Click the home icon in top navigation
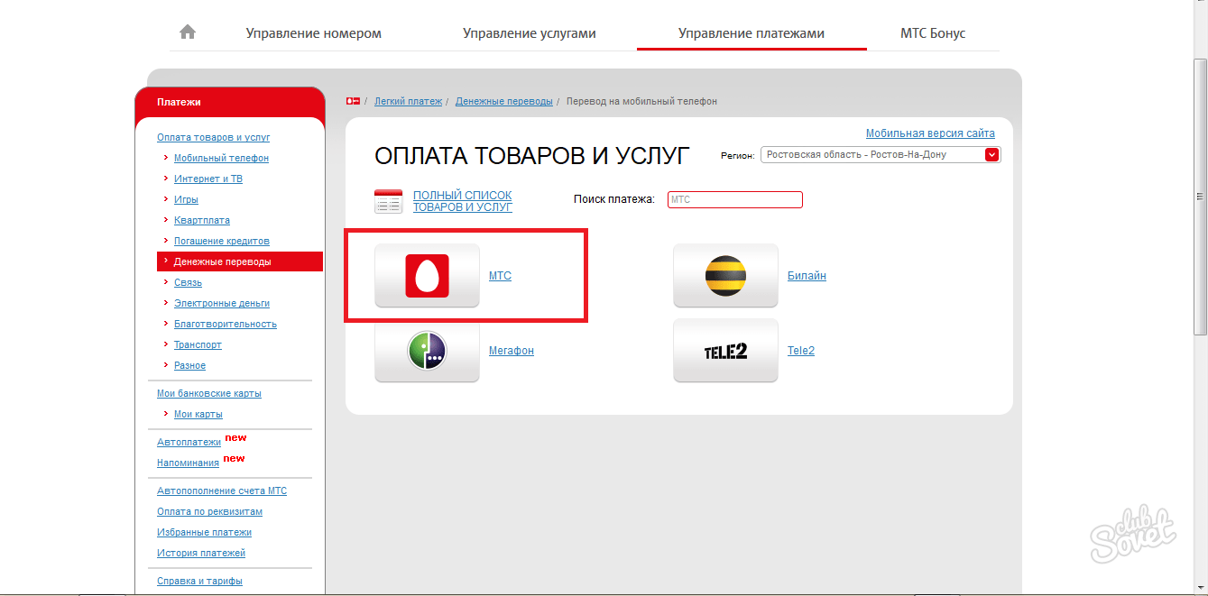 (188, 32)
